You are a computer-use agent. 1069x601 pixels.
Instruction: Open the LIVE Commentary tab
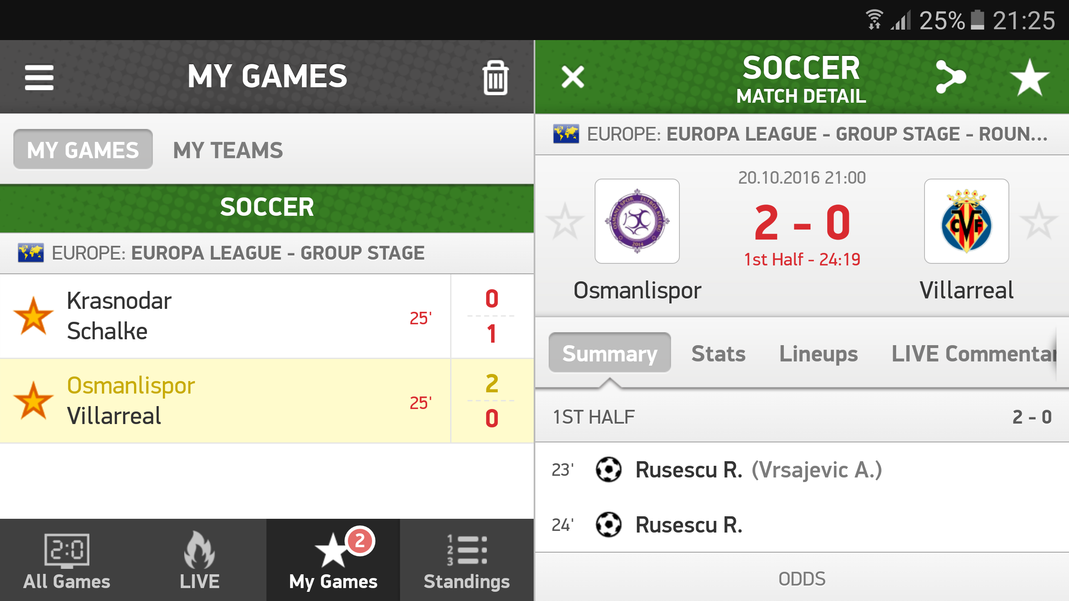coord(973,354)
